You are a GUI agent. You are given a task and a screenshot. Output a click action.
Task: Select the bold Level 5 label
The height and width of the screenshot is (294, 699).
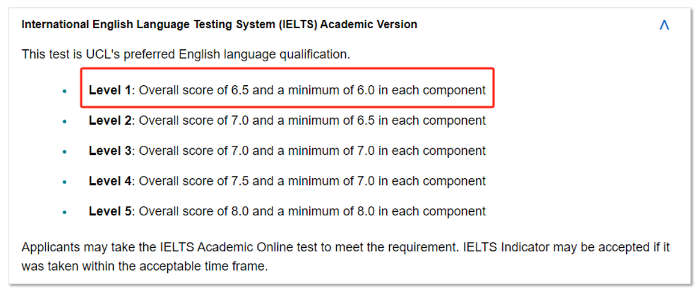coord(109,211)
